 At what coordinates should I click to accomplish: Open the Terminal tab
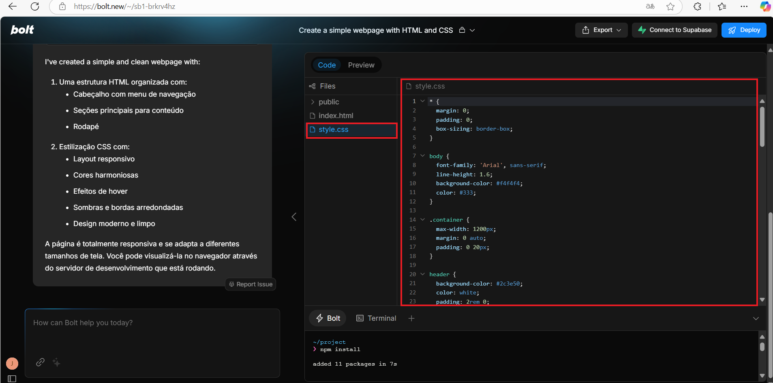pos(376,318)
